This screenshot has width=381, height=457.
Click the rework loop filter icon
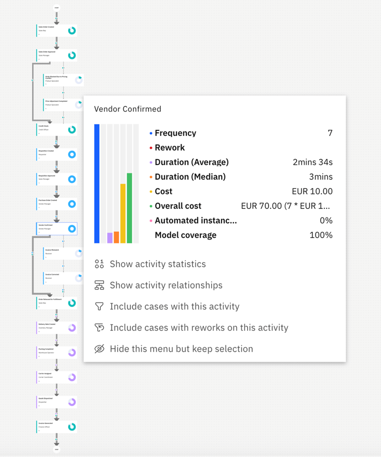99,327
